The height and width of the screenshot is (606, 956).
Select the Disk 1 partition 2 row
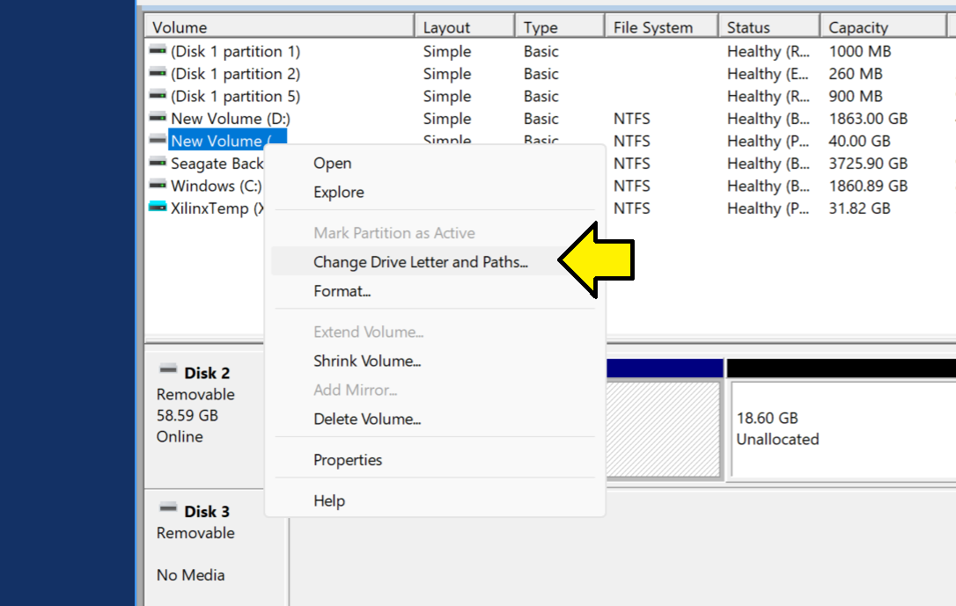tap(235, 74)
